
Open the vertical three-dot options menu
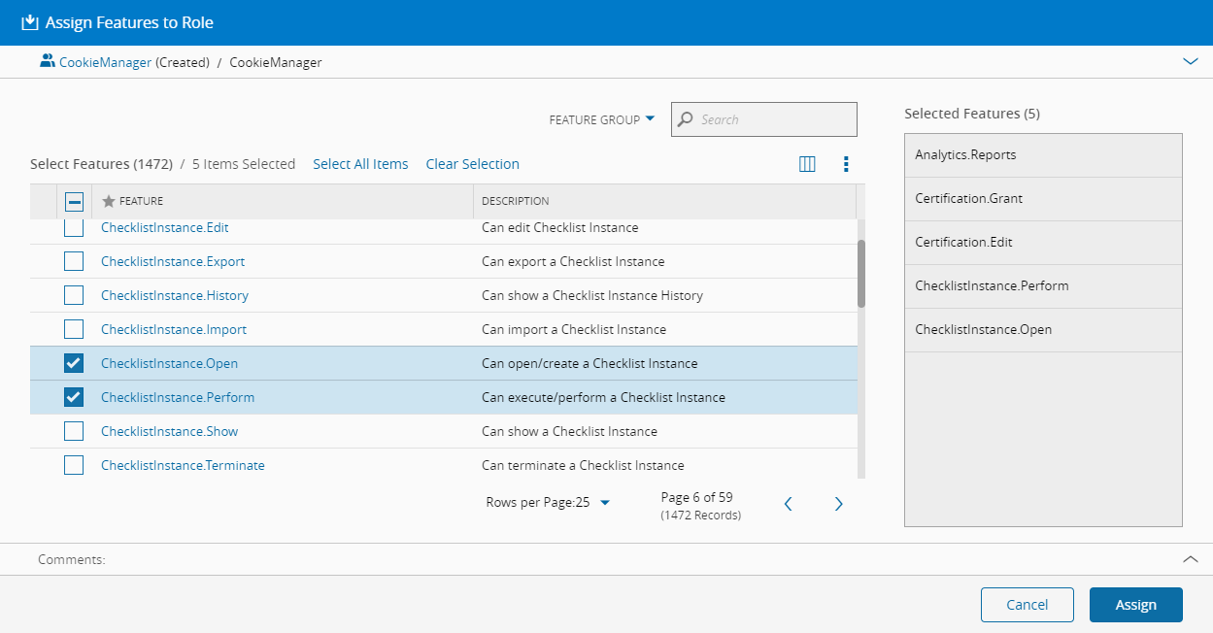pos(846,164)
